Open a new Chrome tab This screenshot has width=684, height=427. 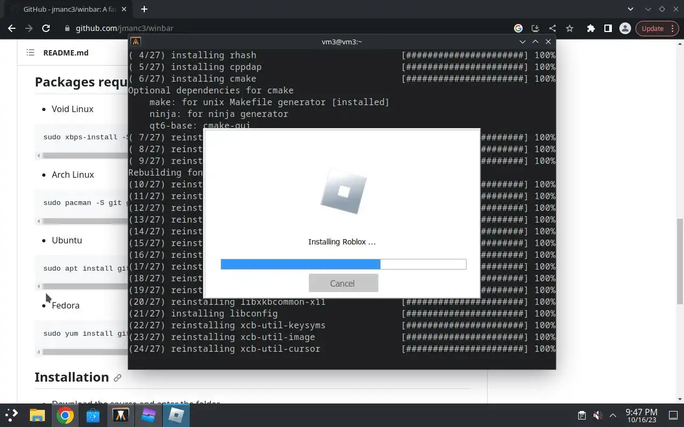coord(144,9)
